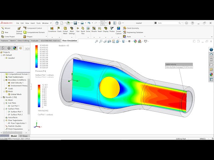Open the Tools dropdown in the ribbon
The height and width of the screenshot is (160, 214).
tap(145, 37)
